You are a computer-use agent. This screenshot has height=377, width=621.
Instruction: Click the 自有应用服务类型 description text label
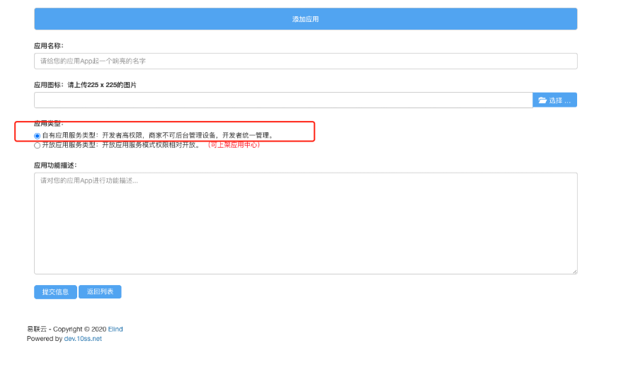click(157, 135)
